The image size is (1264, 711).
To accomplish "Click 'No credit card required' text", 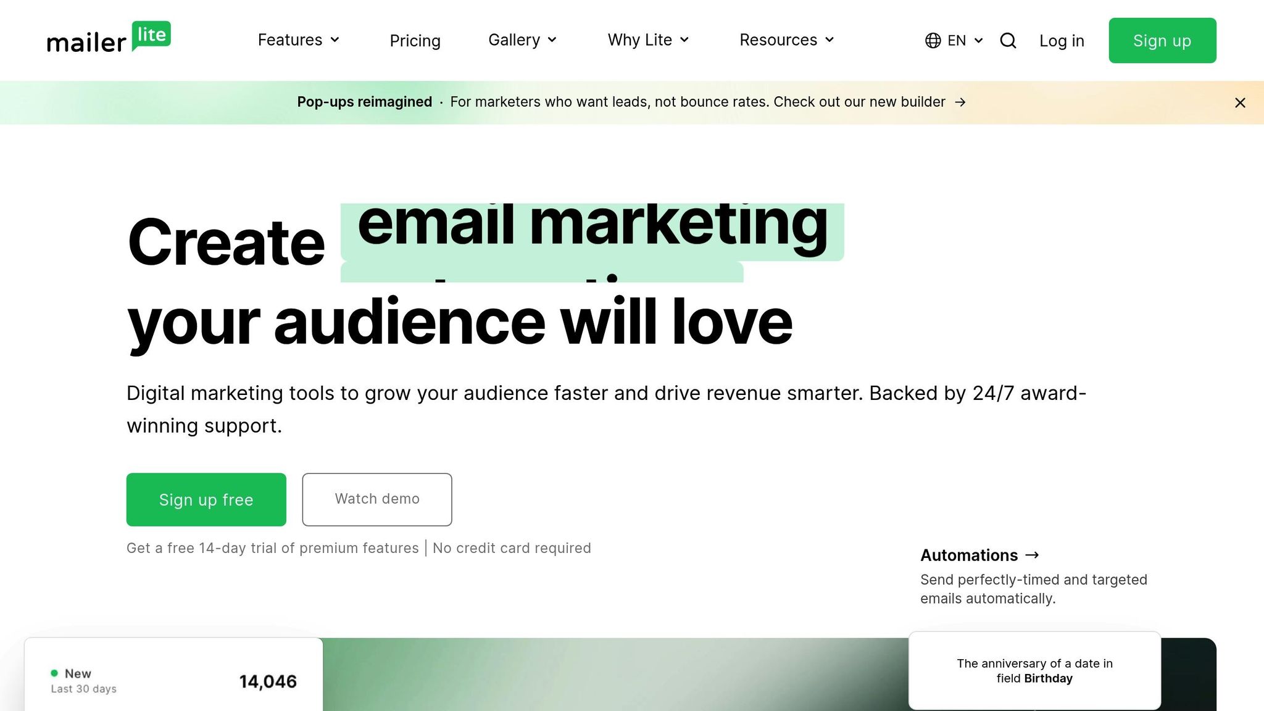I will [512, 548].
